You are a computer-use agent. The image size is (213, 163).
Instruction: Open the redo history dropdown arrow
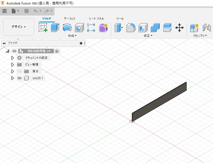[51, 11]
